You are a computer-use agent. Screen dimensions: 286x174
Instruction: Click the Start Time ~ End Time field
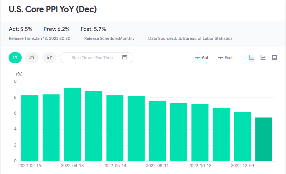92,58
